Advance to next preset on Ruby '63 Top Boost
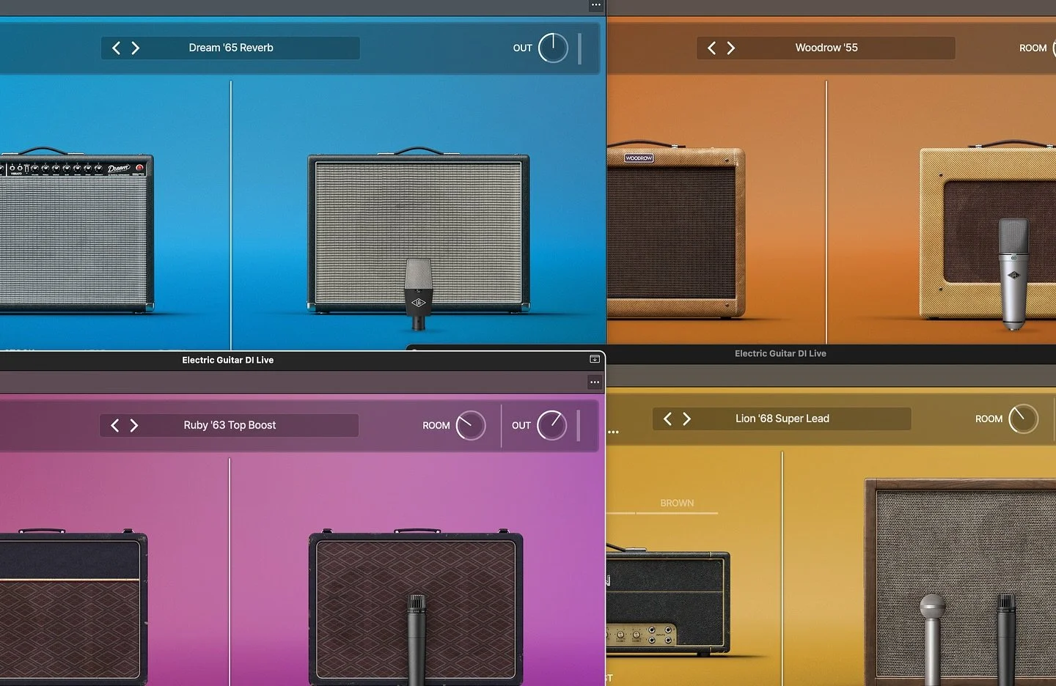Screen dimensions: 1056x686 point(135,425)
